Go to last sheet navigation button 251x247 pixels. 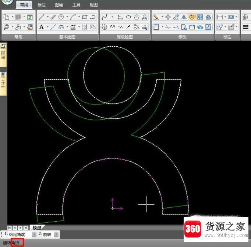pyautogui.click(x=25, y=228)
